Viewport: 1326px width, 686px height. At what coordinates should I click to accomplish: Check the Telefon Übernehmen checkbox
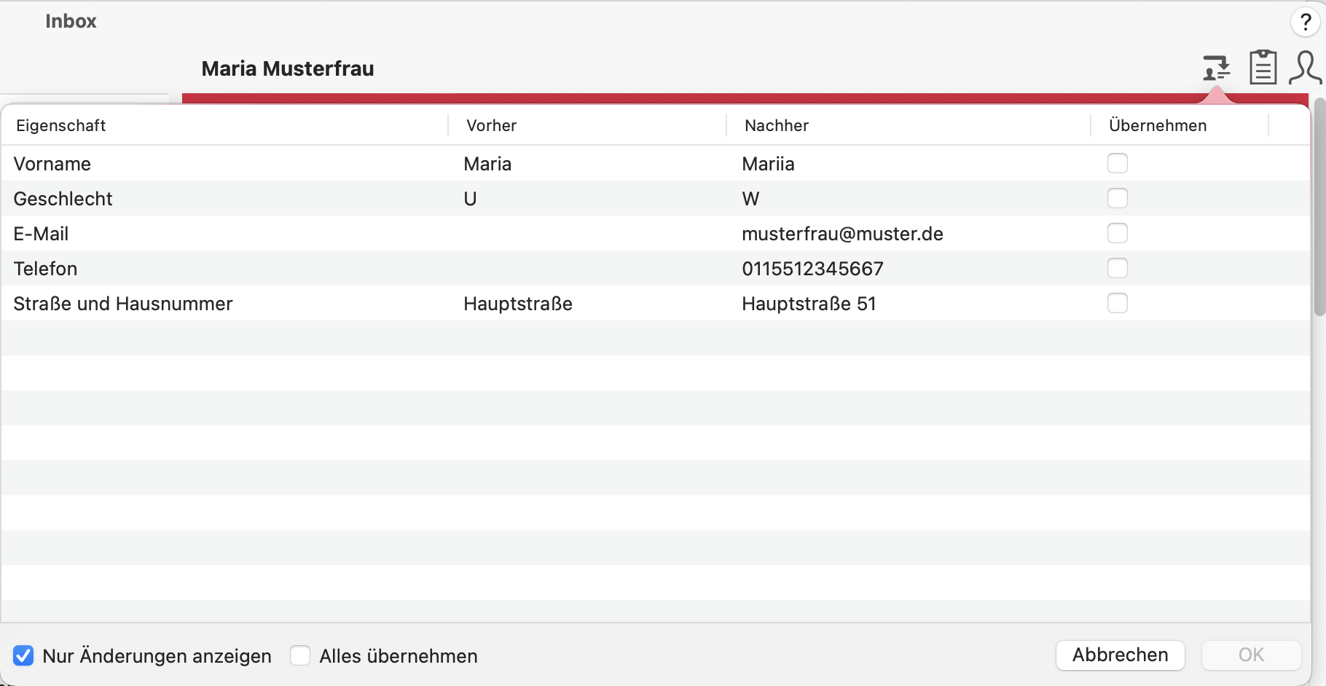click(1118, 268)
